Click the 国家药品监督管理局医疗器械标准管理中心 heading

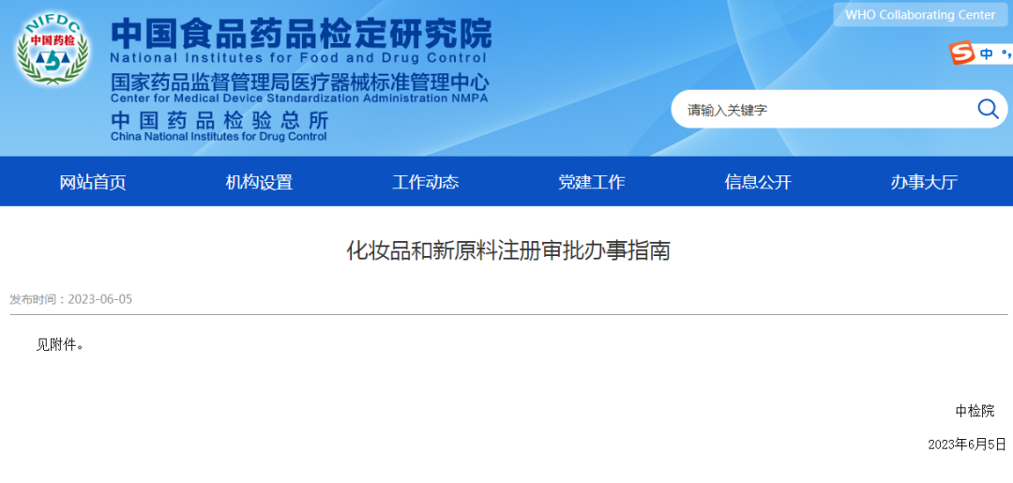(299, 82)
